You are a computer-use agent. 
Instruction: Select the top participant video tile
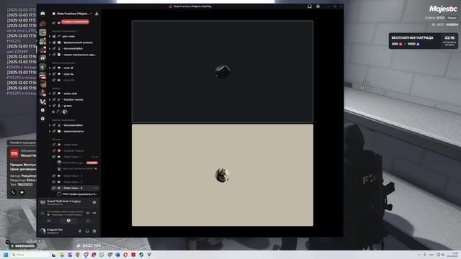pos(223,71)
